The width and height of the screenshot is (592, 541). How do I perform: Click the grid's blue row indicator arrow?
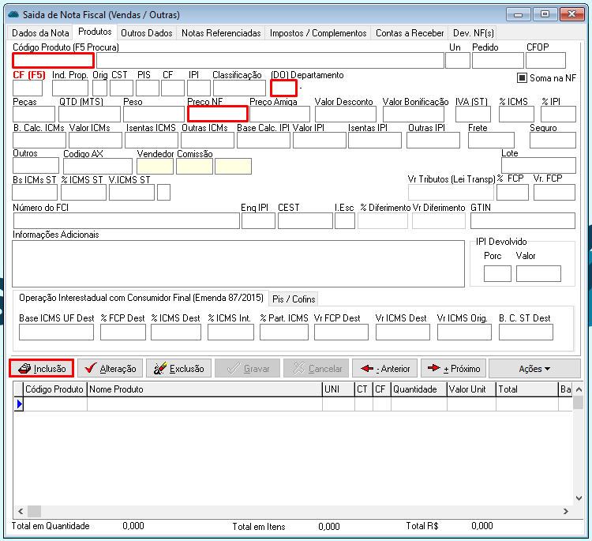coord(19,404)
